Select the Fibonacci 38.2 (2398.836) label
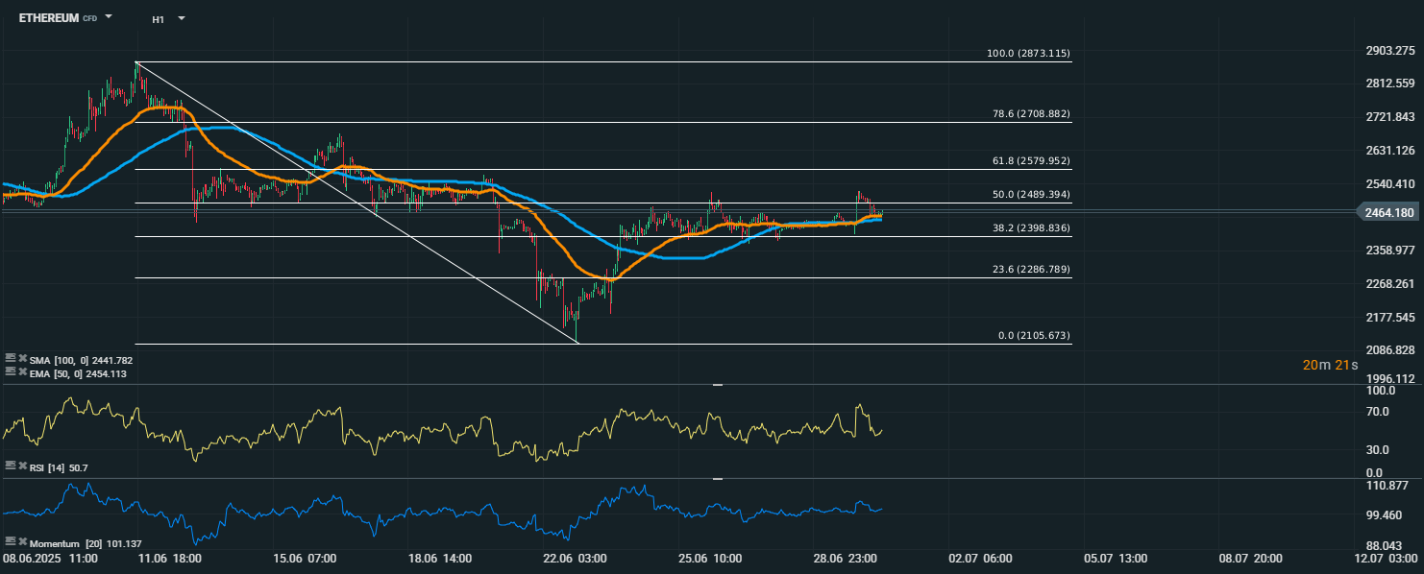 [1031, 227]
